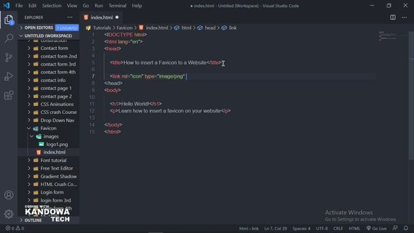Place cursor at end of line 7
Screen dimensions: 414x233
186,76
